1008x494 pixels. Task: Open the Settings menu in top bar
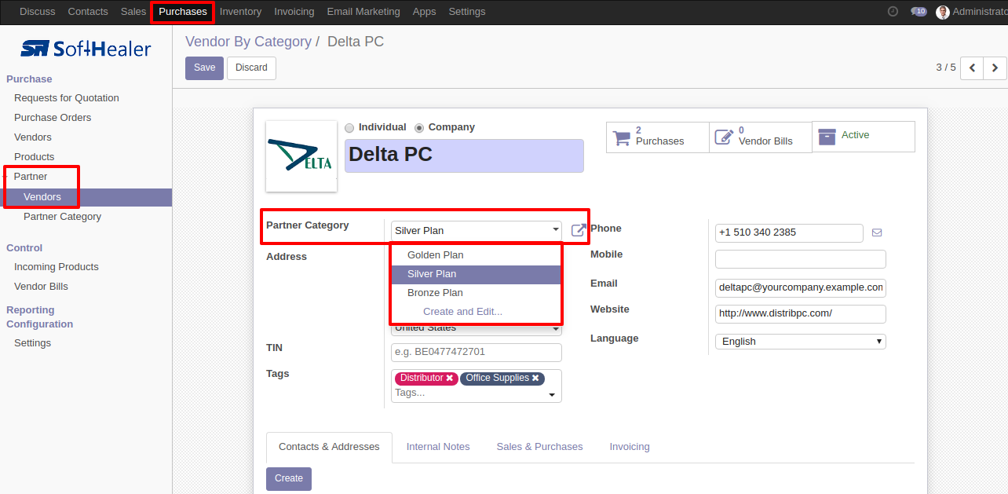(x=467, y=12)
